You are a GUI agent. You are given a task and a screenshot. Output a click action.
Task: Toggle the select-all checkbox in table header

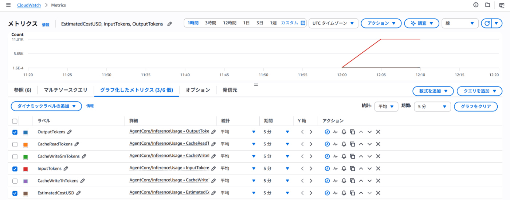pos(15,121)
